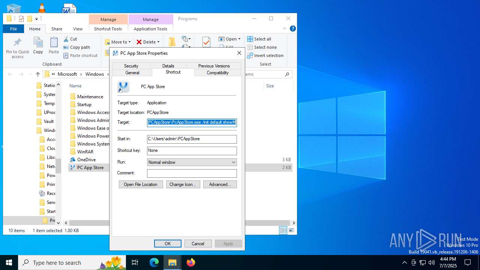Click the OK button
Image resolution: width=480 pixels, height=270 pixels.
click(x=168, y=243)
